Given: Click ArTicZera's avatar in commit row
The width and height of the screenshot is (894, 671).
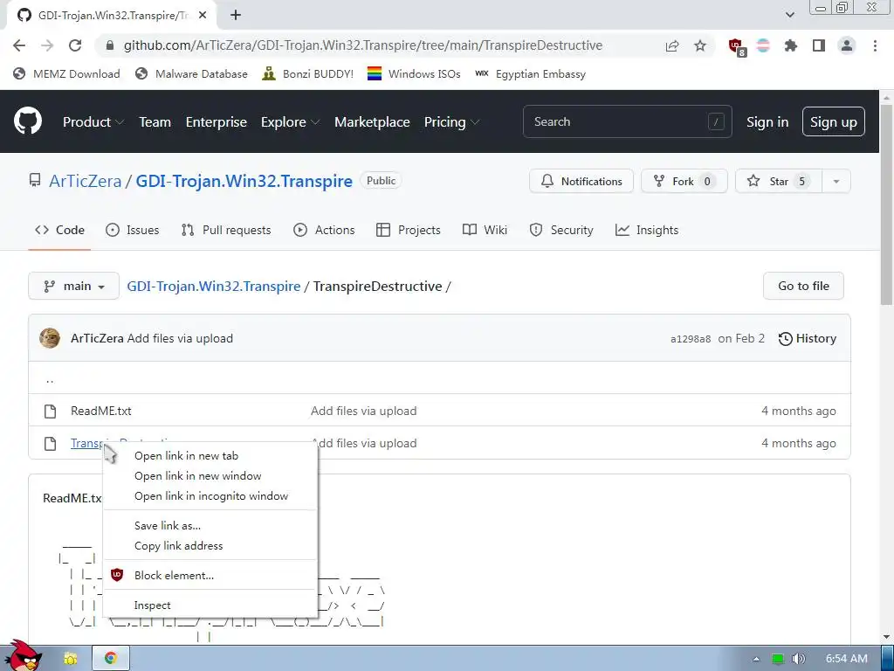Looking at the screenshot, I should 50,338.
